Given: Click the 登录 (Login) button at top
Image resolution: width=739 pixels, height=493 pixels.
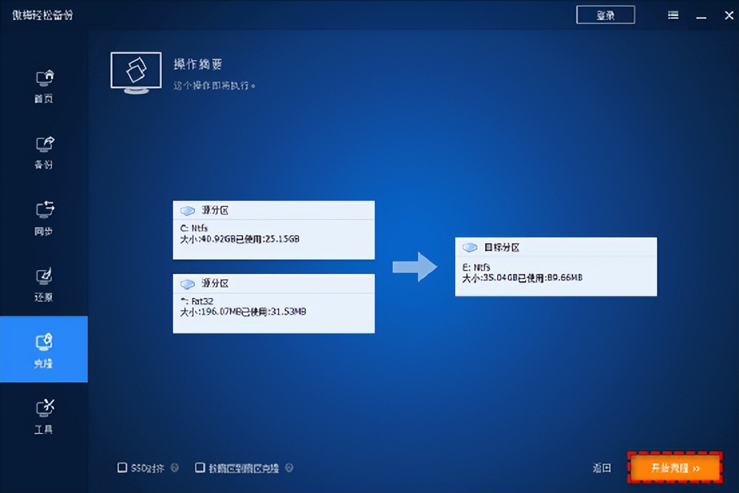Looking at the screenshot, I should click(605, 15).
